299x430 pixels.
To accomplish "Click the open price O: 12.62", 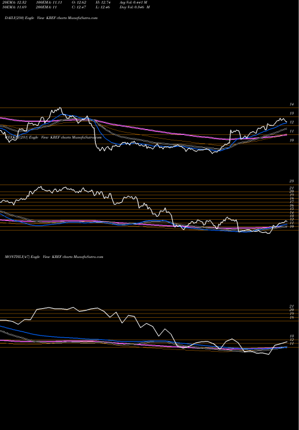I will click(80, 2).
